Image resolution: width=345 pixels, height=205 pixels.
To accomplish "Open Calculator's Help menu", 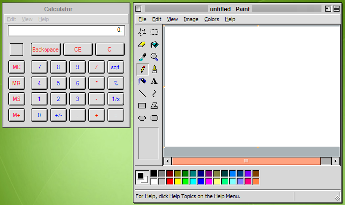I will (x=44, y=19).
